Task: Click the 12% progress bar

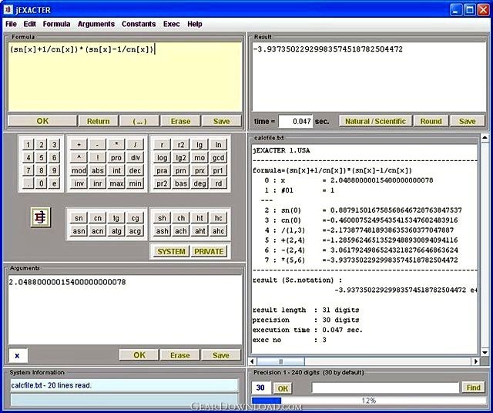Action: click(x=369, y=401)
